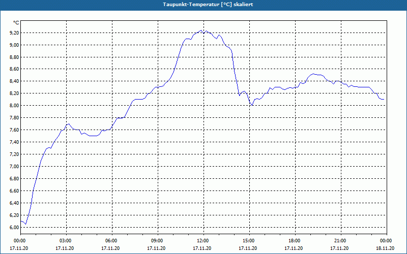
Task: Click the 9,00 y-axis label
Action: point(14,45)
